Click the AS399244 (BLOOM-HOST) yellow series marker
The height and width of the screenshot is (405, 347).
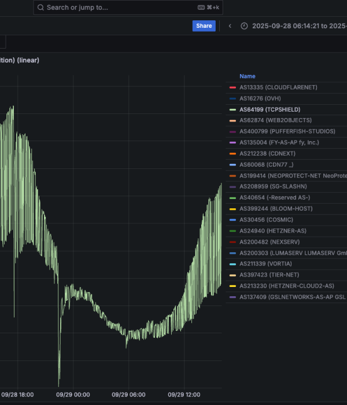[232, 209]
